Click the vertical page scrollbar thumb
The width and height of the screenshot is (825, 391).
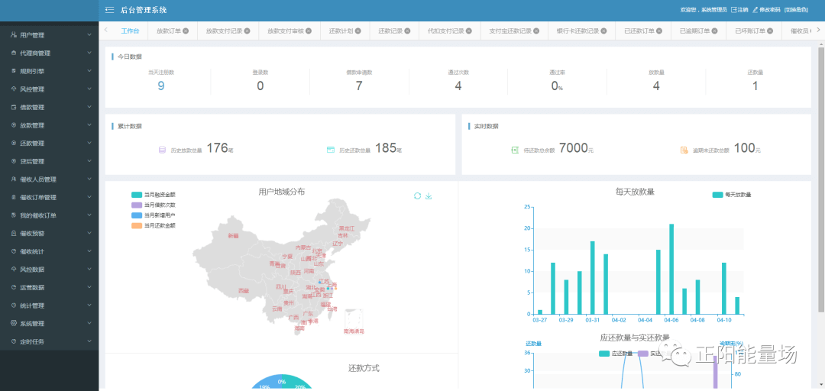click(820, 179)
